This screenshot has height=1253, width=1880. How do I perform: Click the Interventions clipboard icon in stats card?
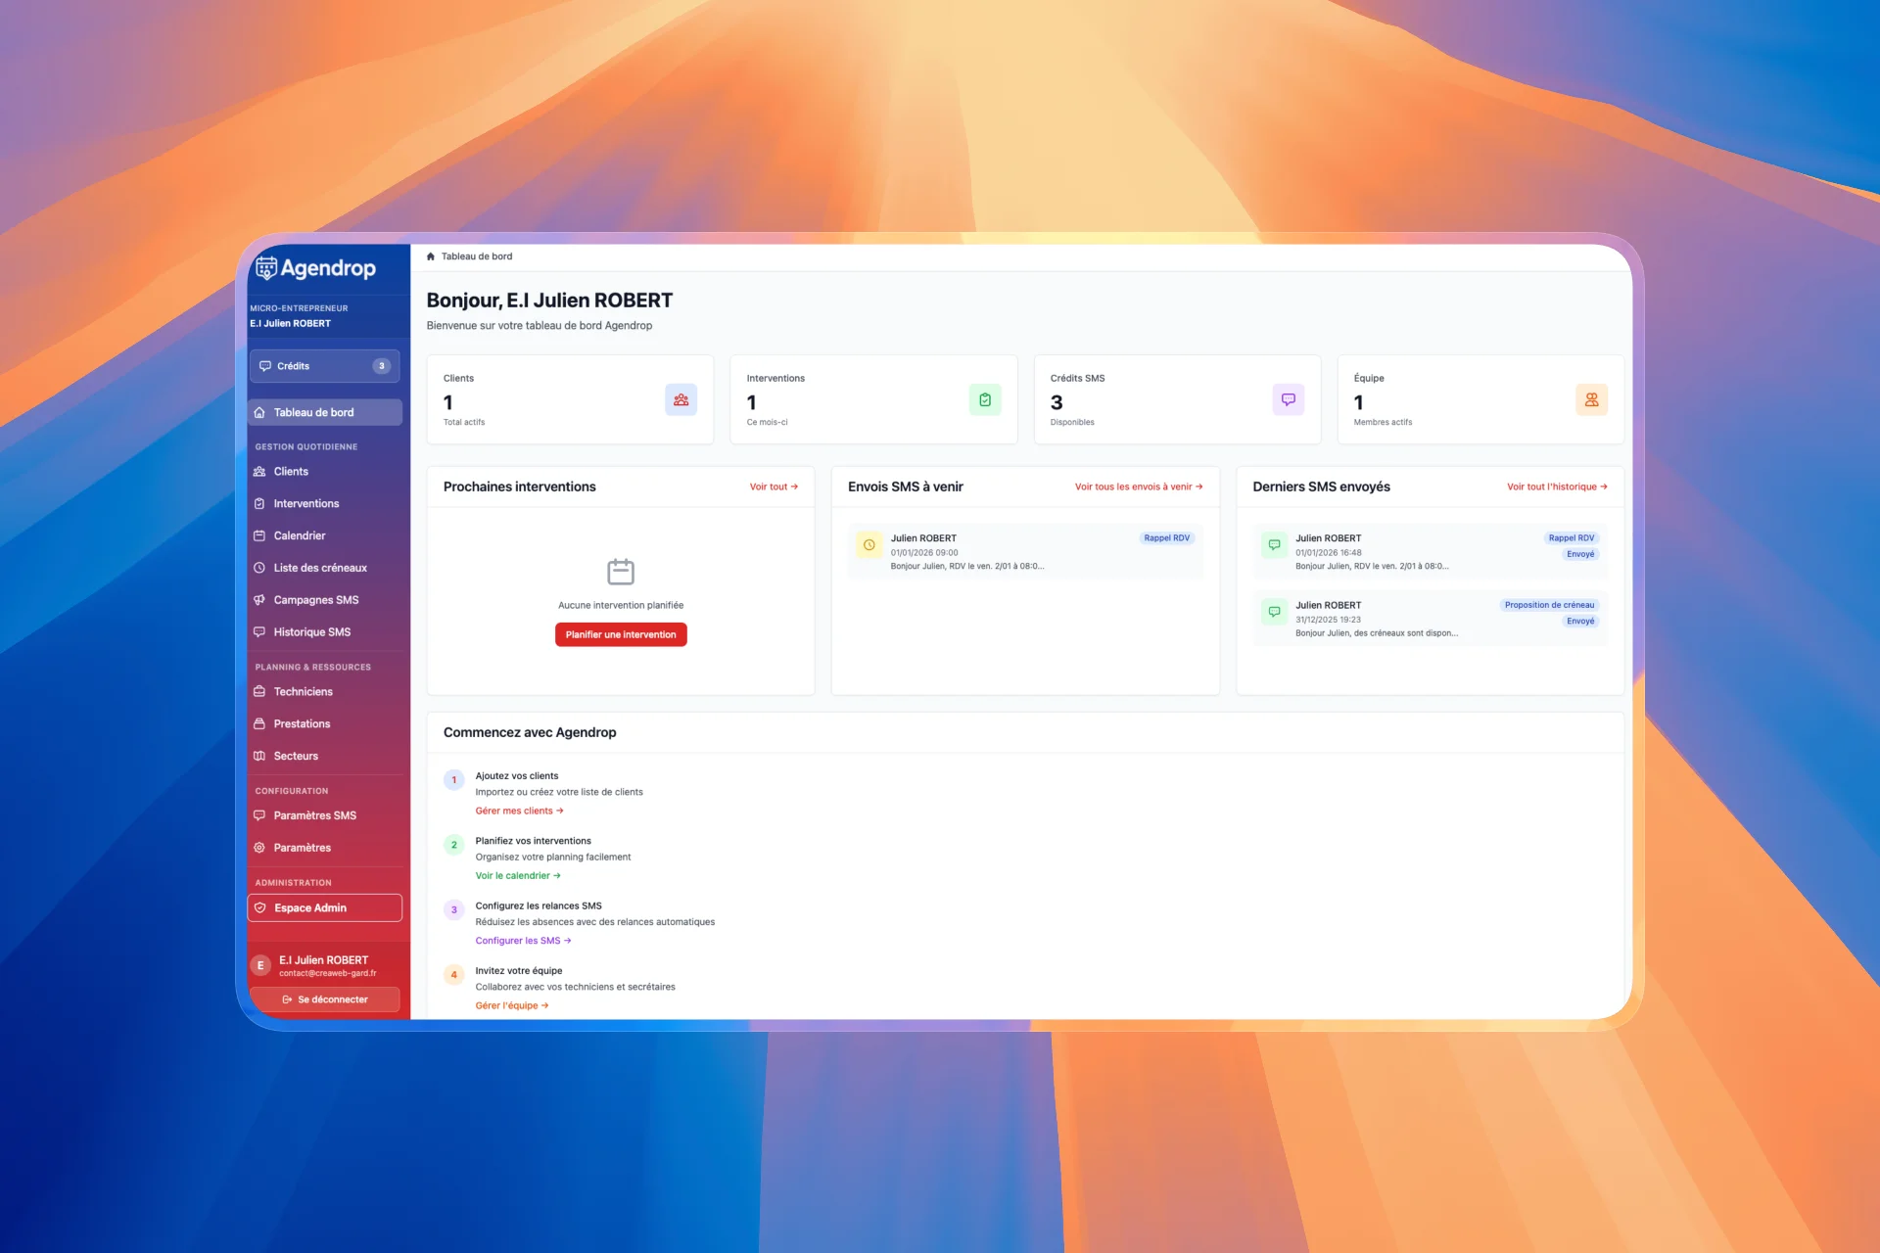click(x=984, y=399)
